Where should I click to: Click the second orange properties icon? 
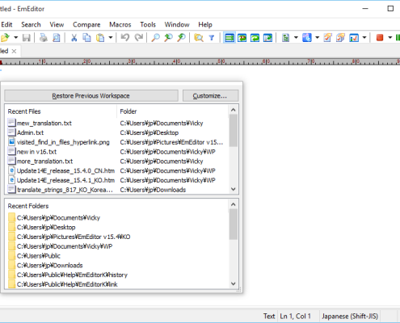point(341,38)
